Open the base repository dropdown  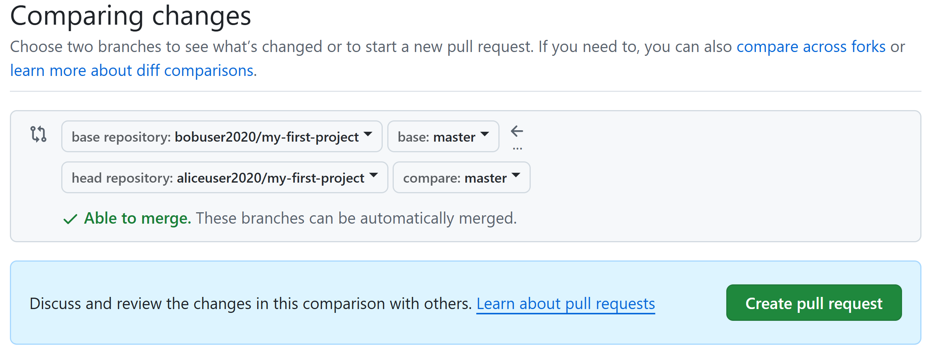click(x=221, y=137)
